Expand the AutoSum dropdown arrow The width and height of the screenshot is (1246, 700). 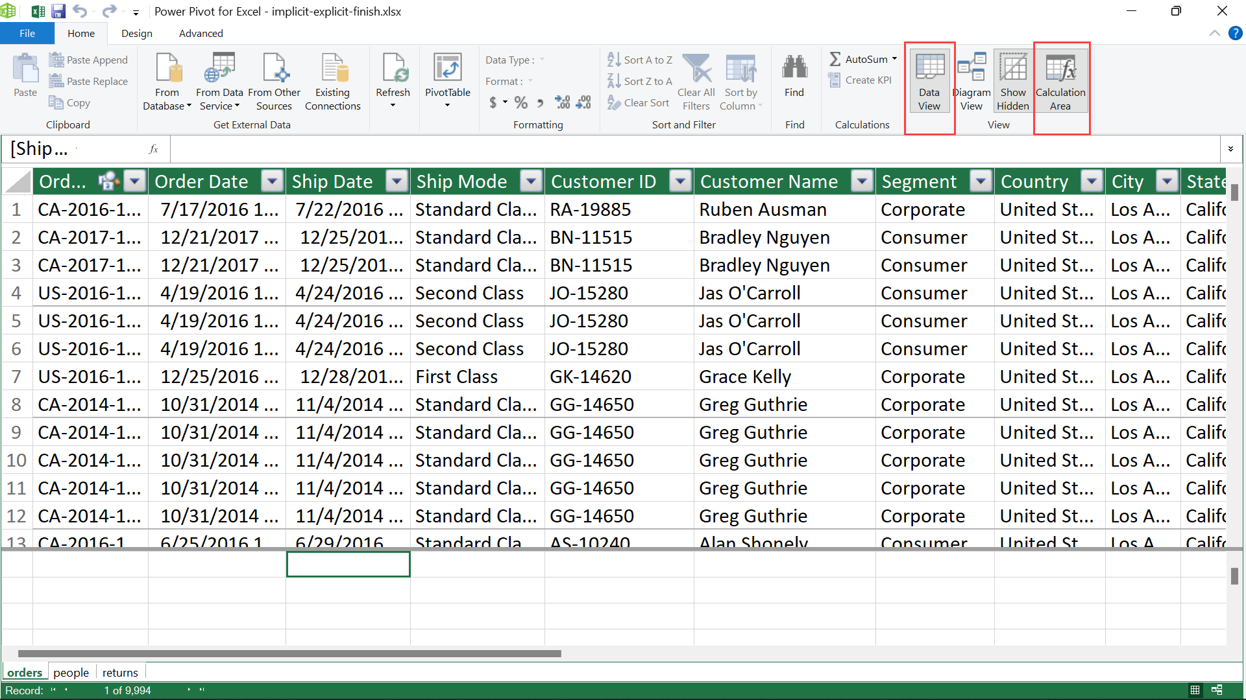click(894, 59)
